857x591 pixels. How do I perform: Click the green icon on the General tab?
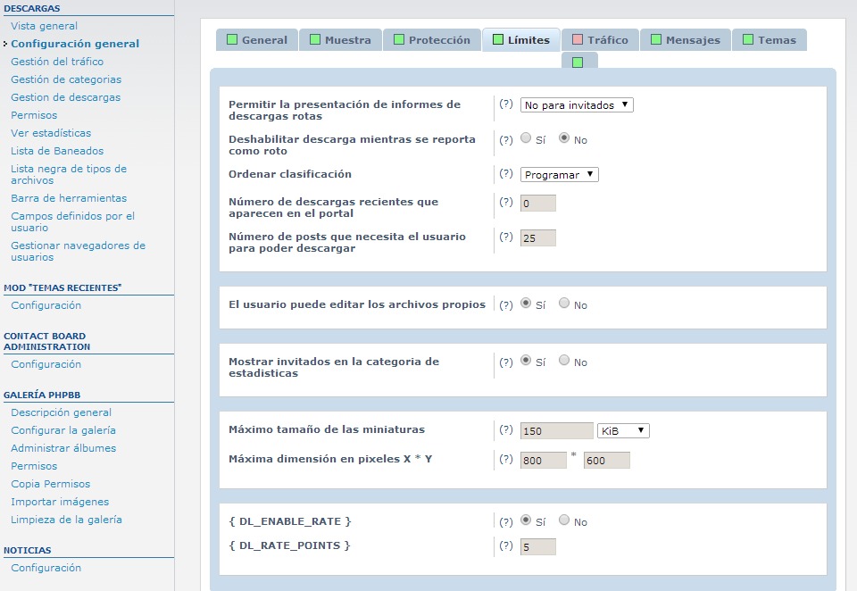(232, 39)
